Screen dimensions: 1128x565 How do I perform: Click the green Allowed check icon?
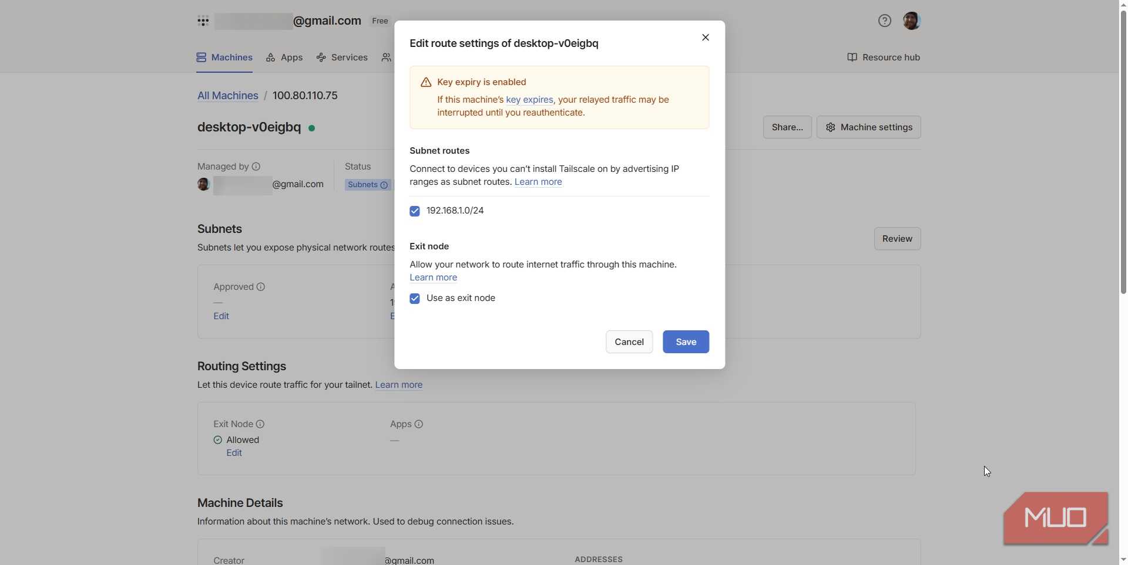point(218,440)
